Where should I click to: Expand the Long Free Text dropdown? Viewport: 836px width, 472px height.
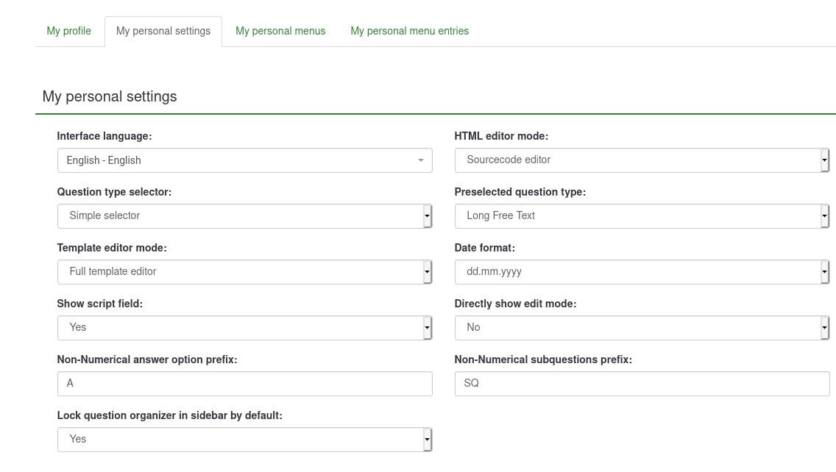(x=641, y=215)
